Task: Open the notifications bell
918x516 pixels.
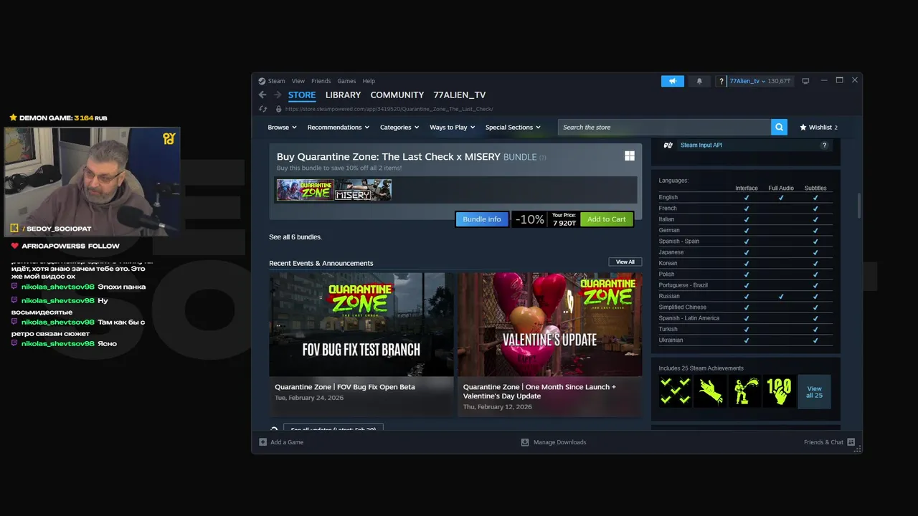Action: coord(699,81)
